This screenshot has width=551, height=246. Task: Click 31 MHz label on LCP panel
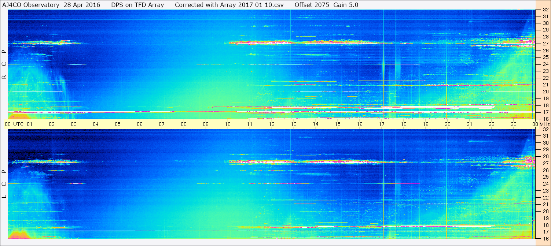(546, 136)
